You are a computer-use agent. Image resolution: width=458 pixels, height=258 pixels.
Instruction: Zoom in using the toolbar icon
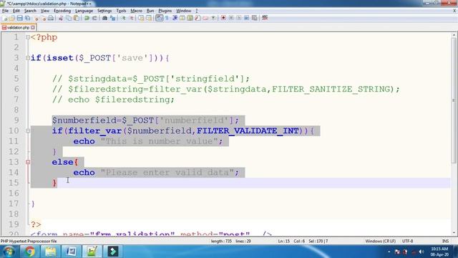click(124, 18)
